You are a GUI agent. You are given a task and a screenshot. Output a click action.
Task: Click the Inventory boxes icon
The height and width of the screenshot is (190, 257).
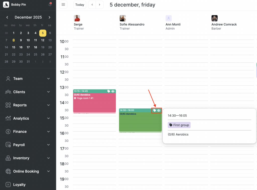pos(8,158)
